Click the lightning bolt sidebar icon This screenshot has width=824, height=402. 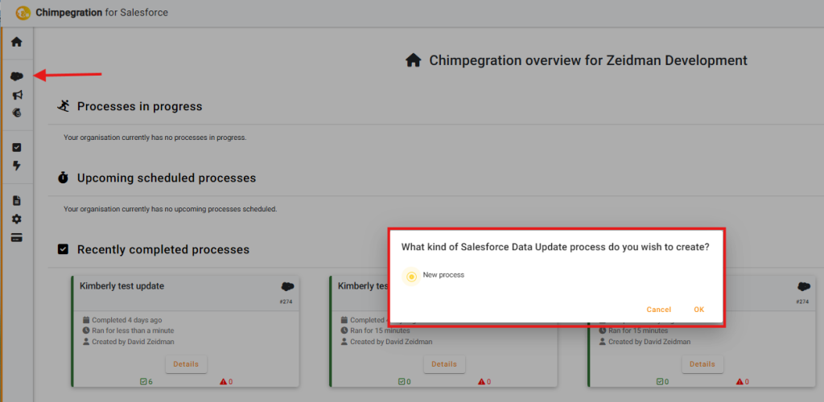coord(16,166)
